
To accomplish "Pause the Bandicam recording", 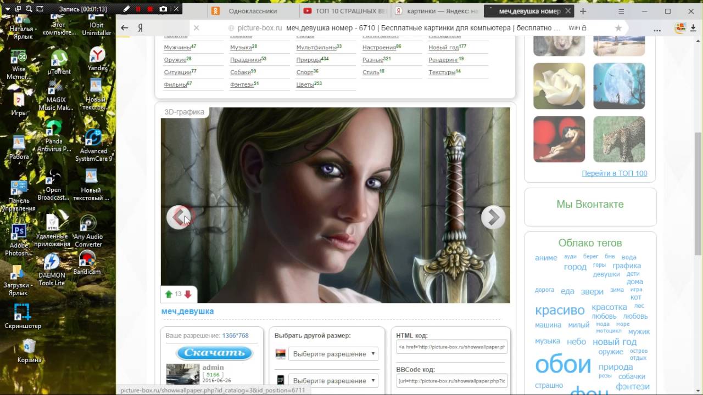I will point(138,9).
